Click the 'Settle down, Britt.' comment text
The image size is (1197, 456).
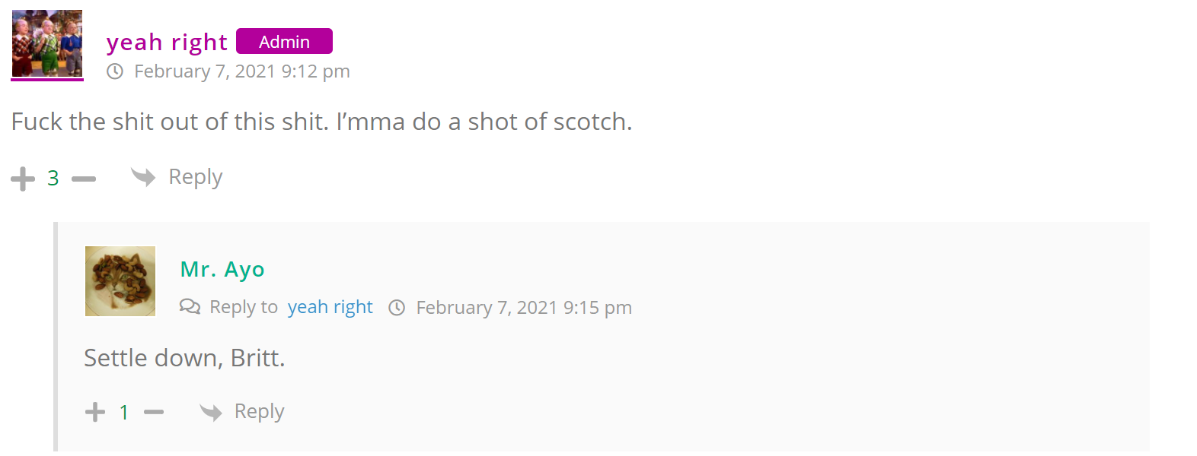coord(184,358)
